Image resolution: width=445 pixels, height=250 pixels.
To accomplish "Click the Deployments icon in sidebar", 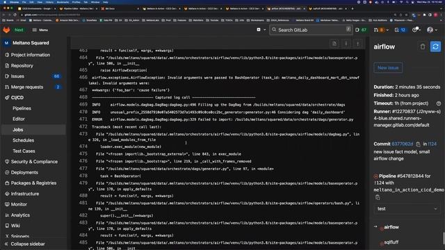I will pyautogui.click(x=7, y=172).
